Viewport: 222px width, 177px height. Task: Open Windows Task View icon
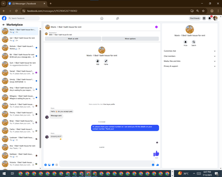click(x=12, y=173)
